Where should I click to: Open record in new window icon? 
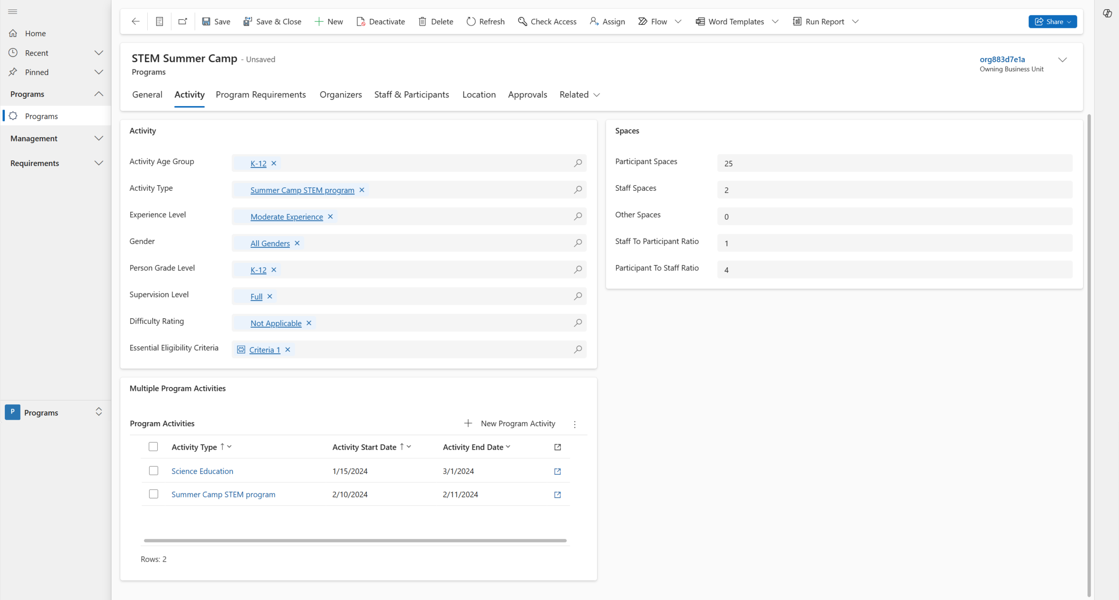[x=183, y=21]
